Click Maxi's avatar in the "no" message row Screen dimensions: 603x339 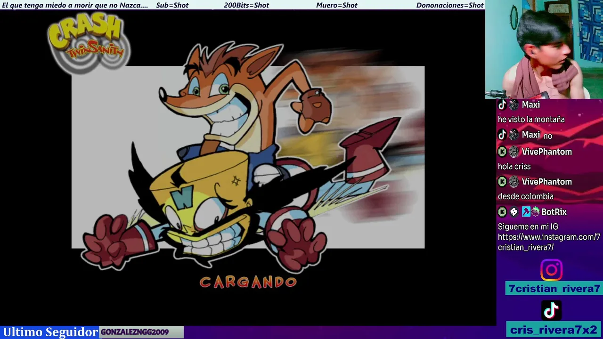coord(513,135)
